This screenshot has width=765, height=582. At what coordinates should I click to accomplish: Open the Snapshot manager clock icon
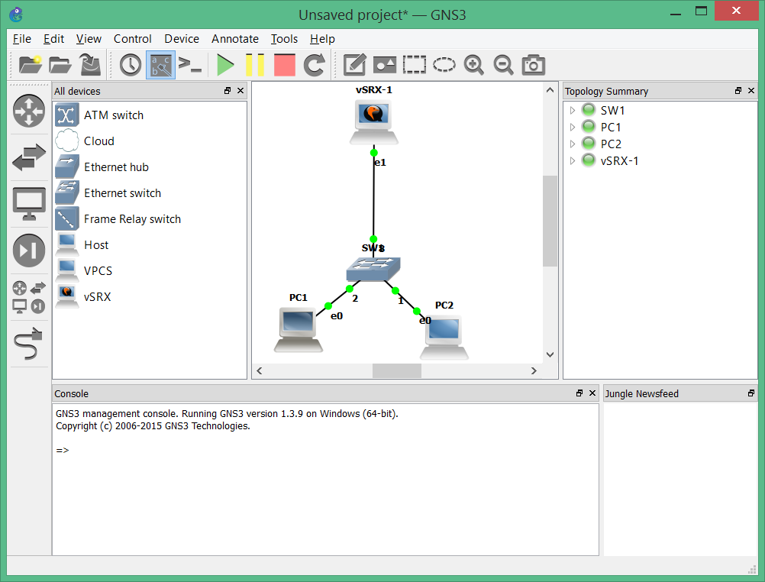click(131, 64)
